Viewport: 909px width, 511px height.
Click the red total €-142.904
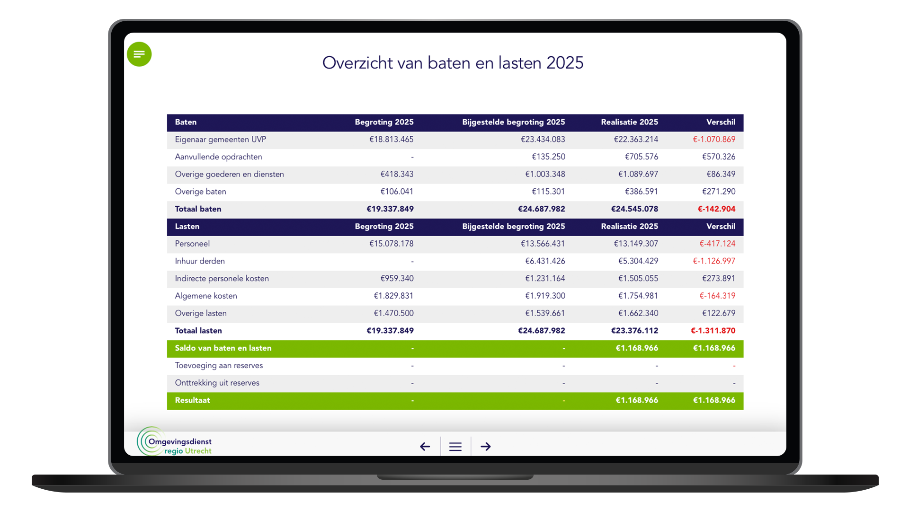coord(717,209)
